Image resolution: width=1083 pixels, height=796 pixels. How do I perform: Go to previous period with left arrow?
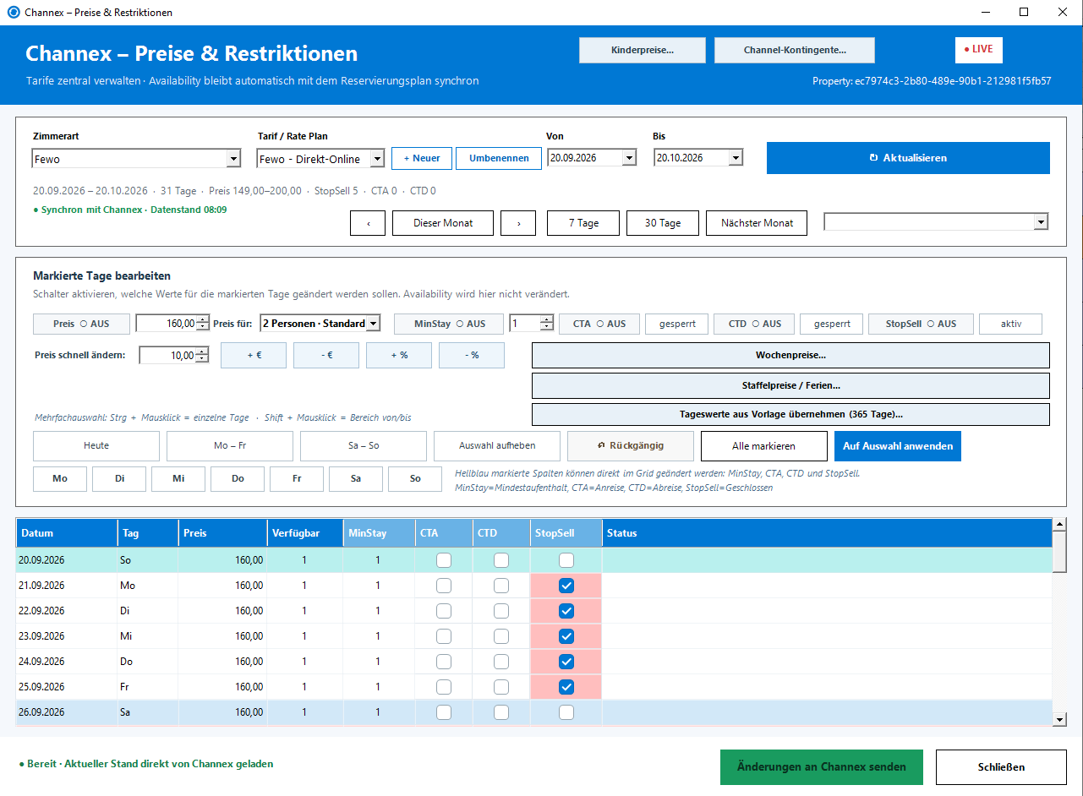point(369,223)
